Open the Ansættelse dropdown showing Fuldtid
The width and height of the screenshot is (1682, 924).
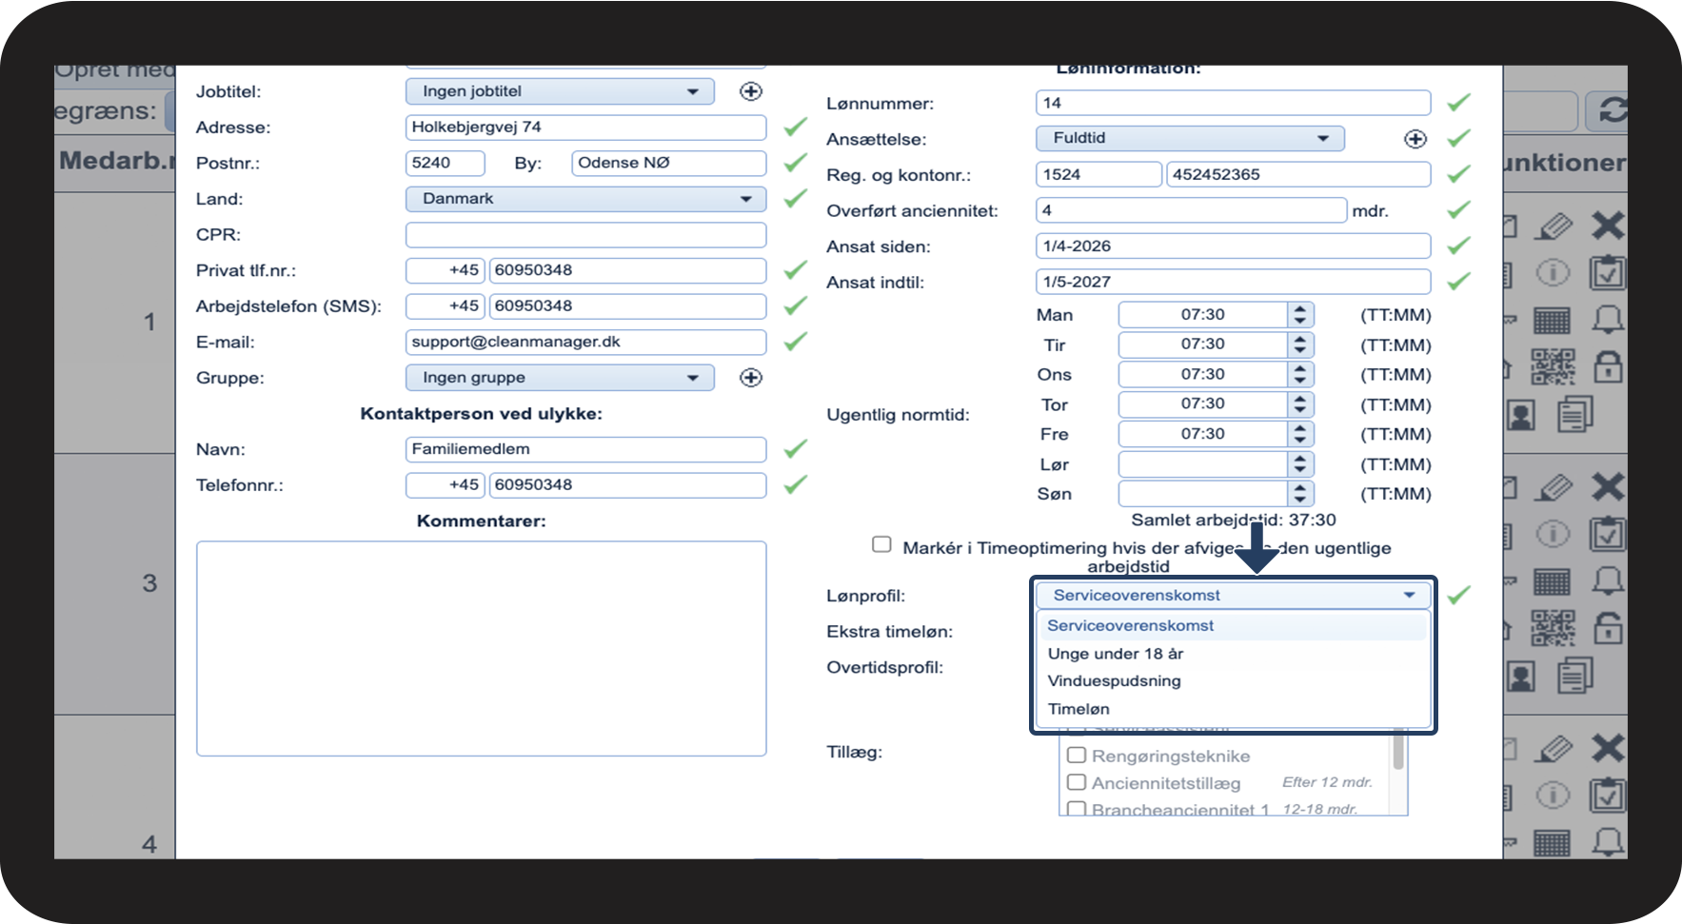pos(1190,139)
